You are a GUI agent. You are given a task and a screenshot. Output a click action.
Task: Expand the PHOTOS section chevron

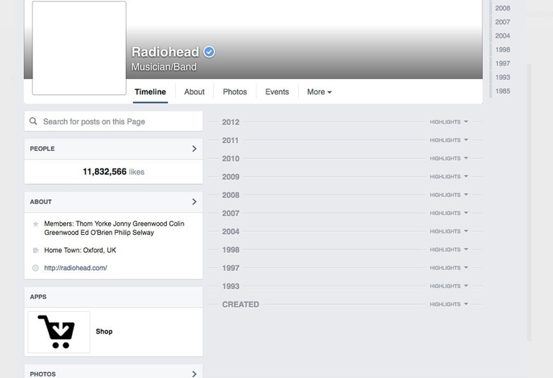point(194,374)
